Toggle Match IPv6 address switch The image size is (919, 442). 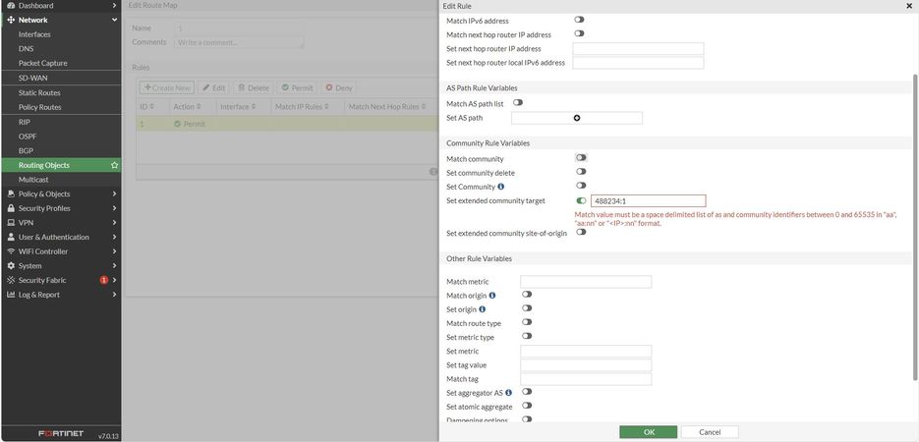579,20
